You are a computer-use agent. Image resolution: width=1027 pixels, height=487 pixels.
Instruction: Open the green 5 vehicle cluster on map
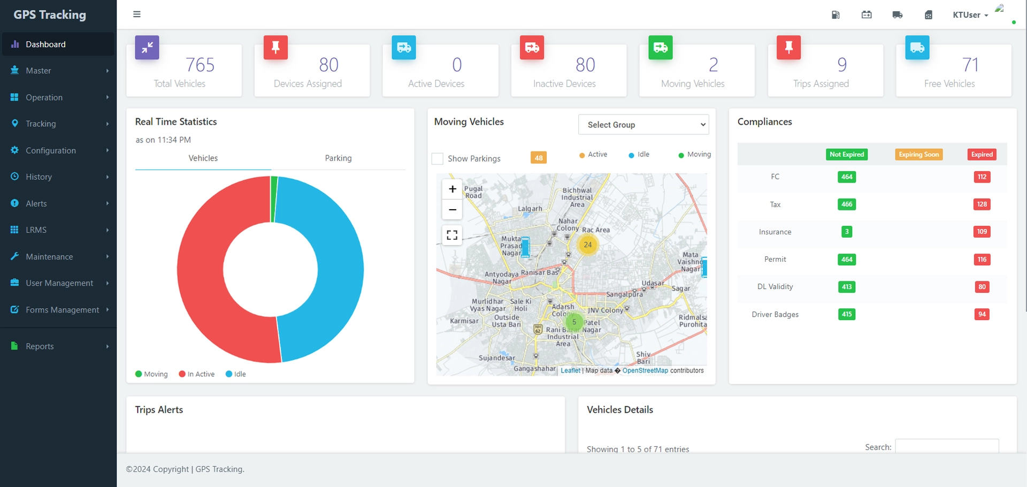[x=574, y=322]
